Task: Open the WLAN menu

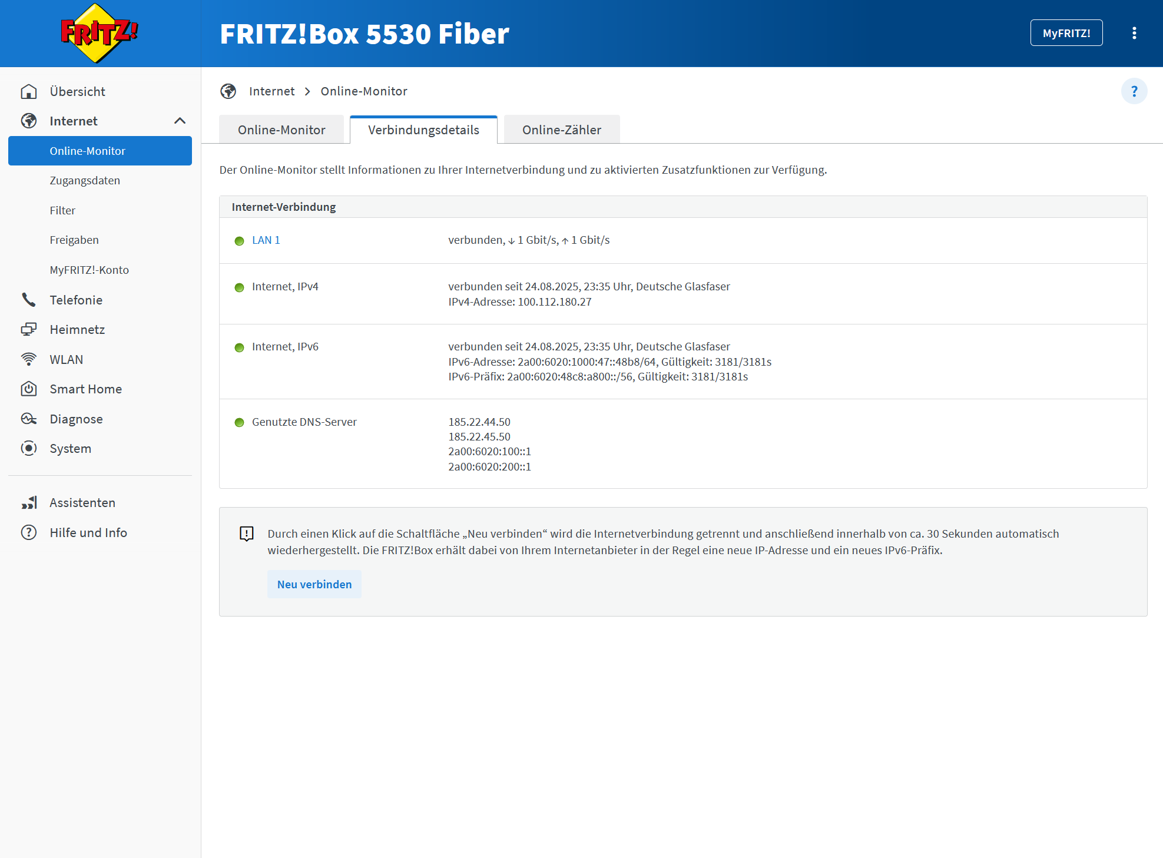Action: pos(67,359)
